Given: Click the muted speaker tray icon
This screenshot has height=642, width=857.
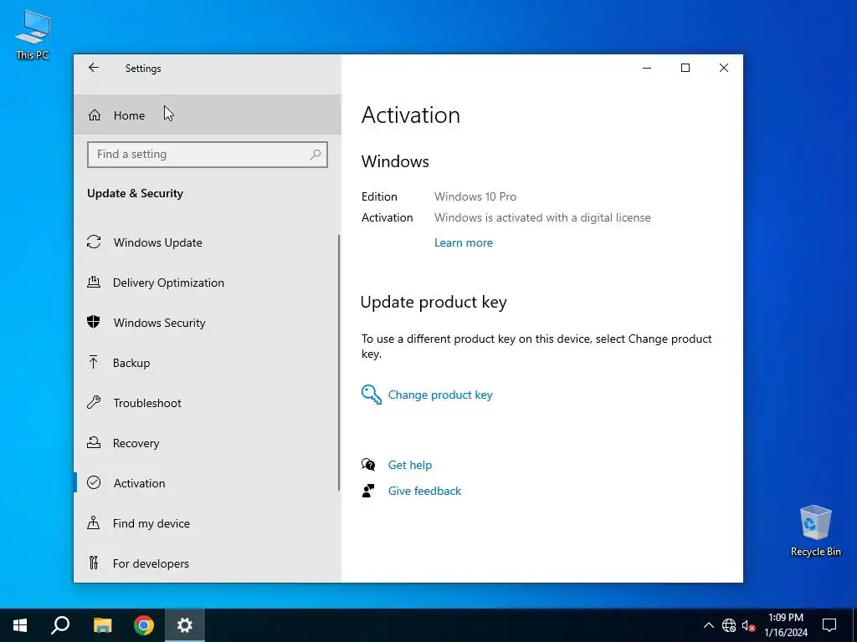Looking at the screenshot, I should (748, 625).
